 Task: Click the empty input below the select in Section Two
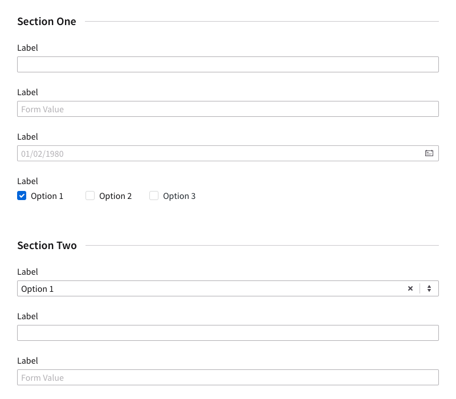(228, 333)
